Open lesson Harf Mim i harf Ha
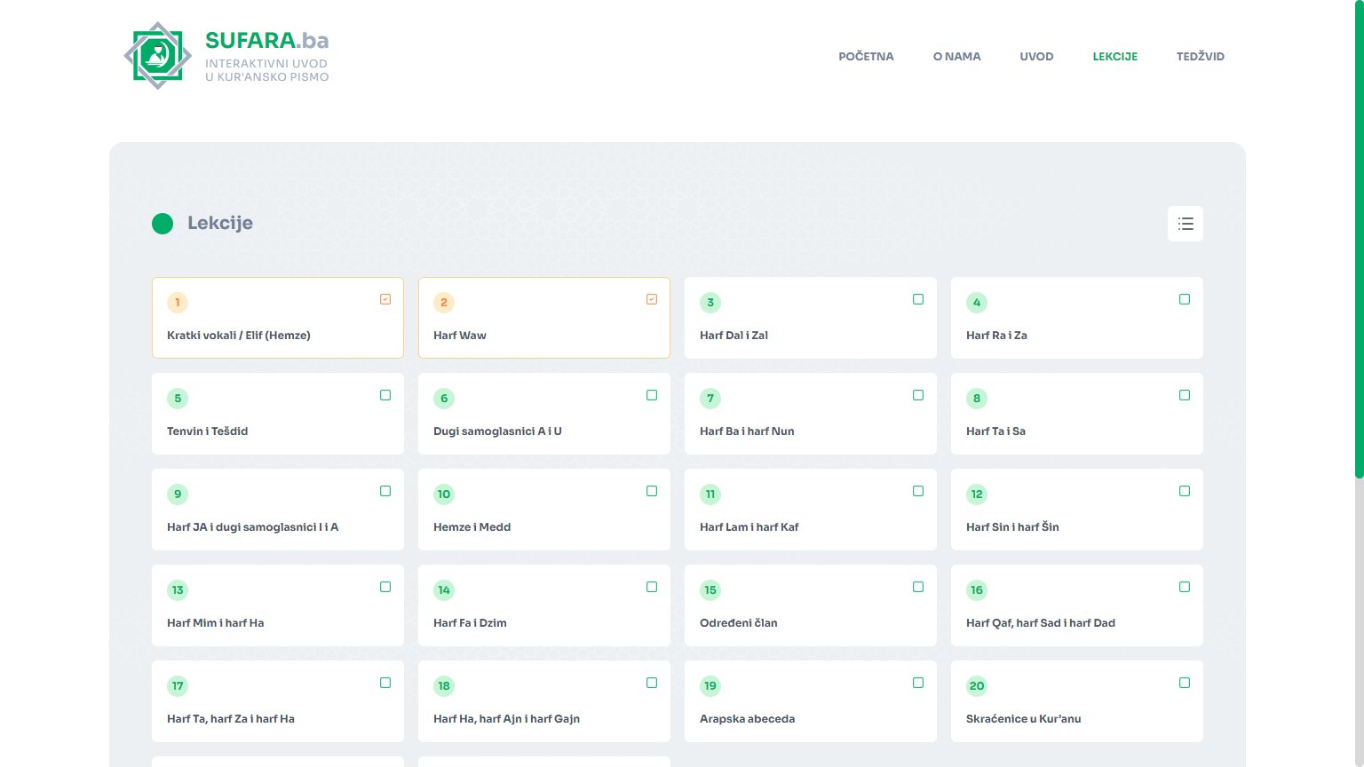1364x767 pixels. 278,605
